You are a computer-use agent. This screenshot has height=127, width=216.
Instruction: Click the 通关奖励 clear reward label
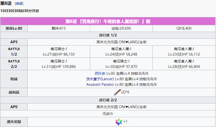14,122
